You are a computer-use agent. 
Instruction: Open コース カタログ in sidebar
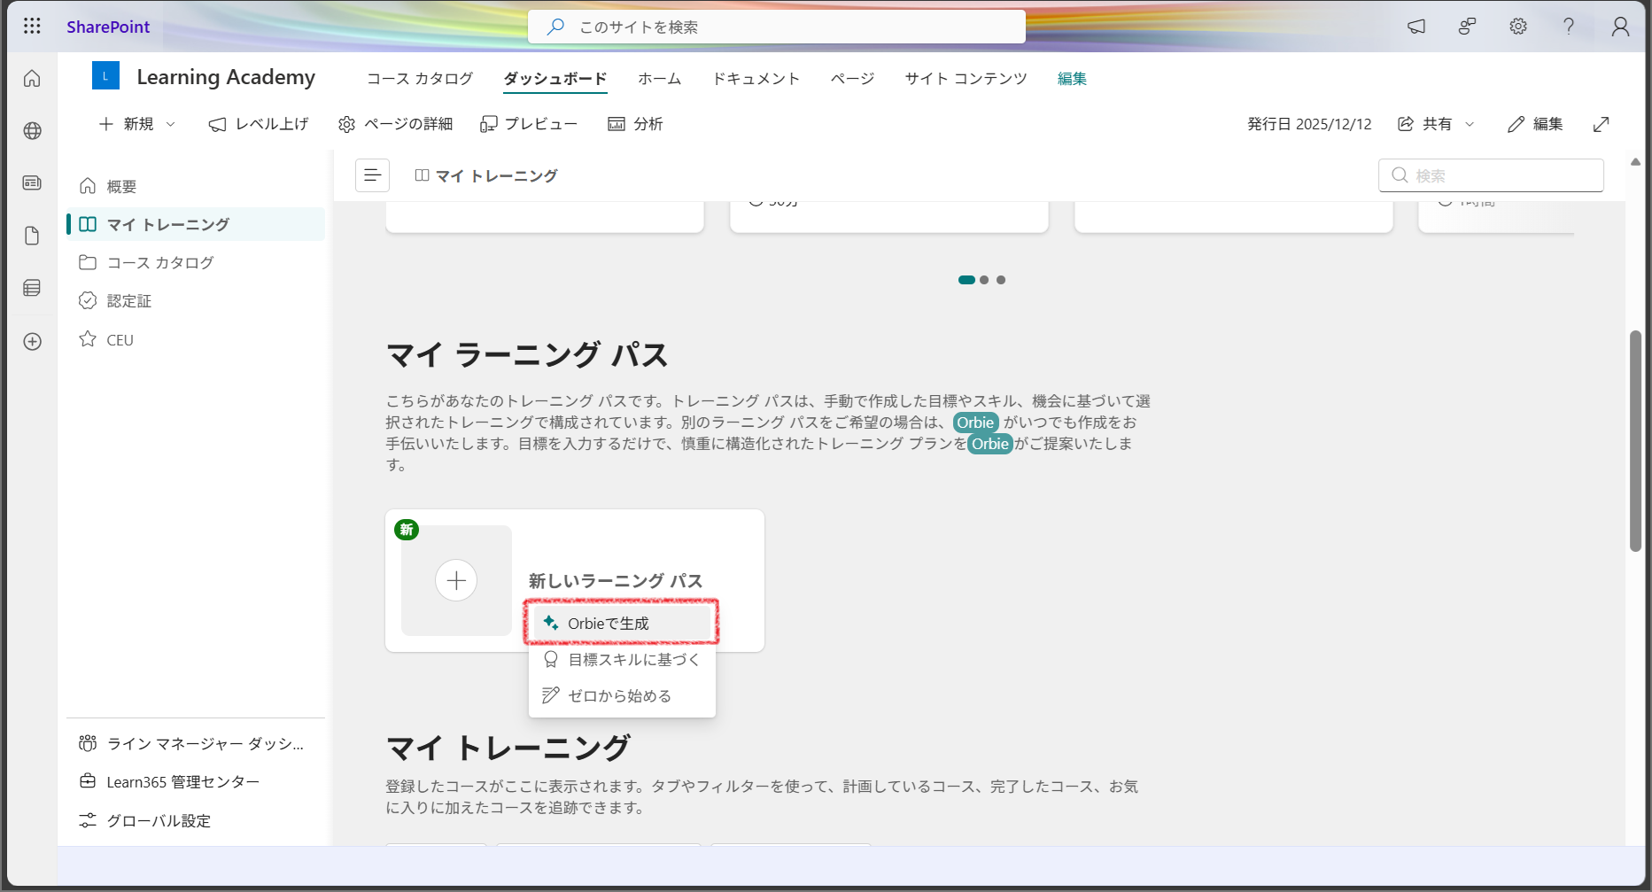pos(196,262)
